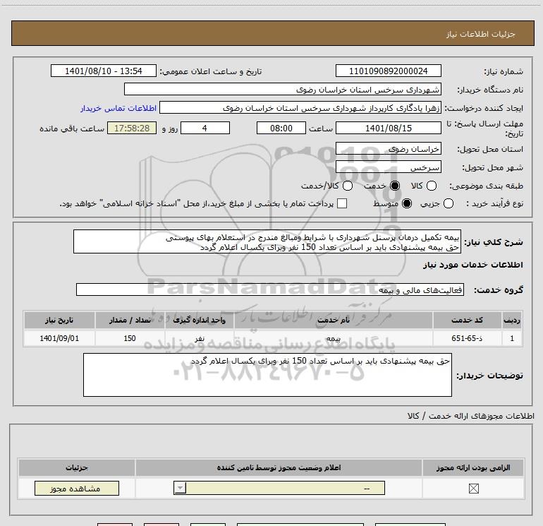Click the نام خدمت column header
543x526 pixels.
333,320
